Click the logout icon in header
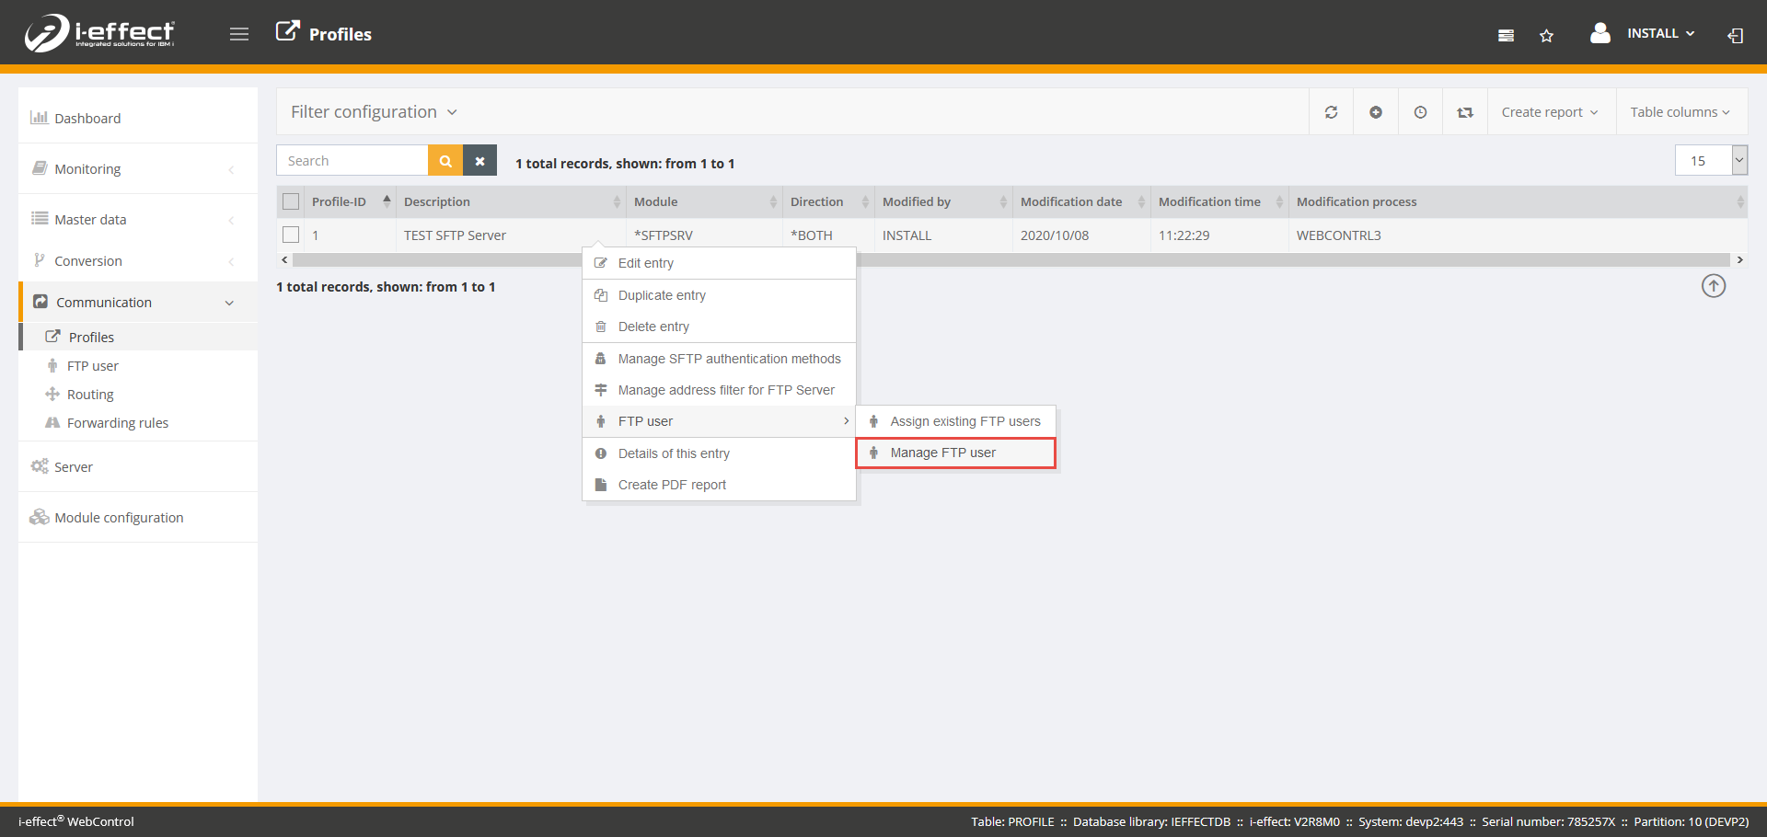 click(1735, 36)
